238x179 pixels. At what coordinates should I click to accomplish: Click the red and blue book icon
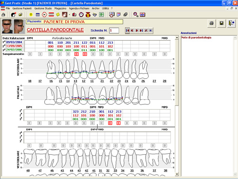[x=142, y=15]
